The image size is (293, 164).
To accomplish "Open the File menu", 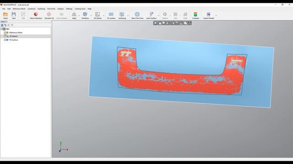I will (4, 9).
